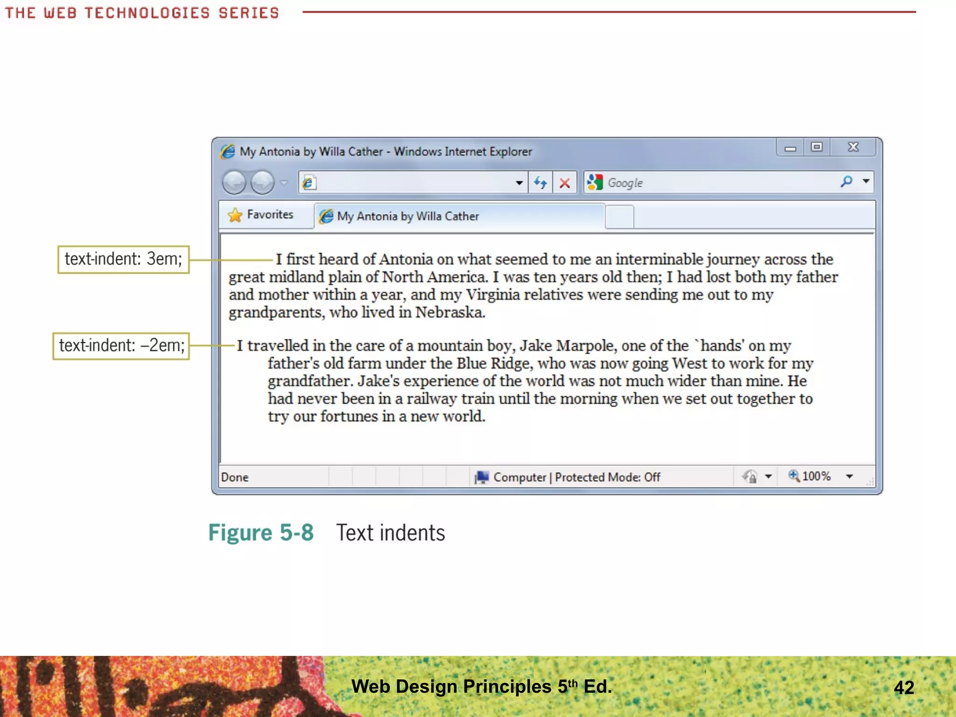This screenshot has height=717, width=956.
Task: Maximize the Internet Explorer window
Action: (x=816, y=148)
